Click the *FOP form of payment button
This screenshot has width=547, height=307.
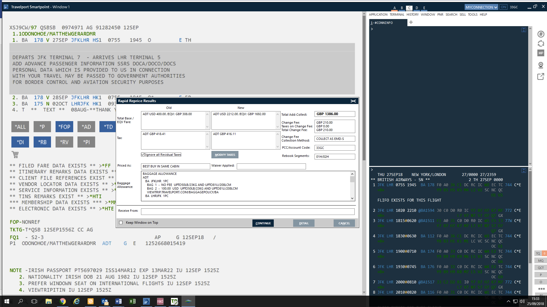coord(64,127)
